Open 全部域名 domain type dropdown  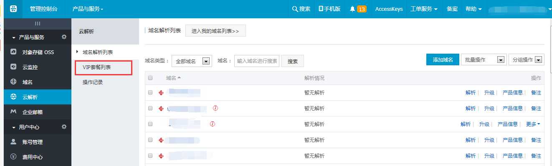tap(192, 61)
